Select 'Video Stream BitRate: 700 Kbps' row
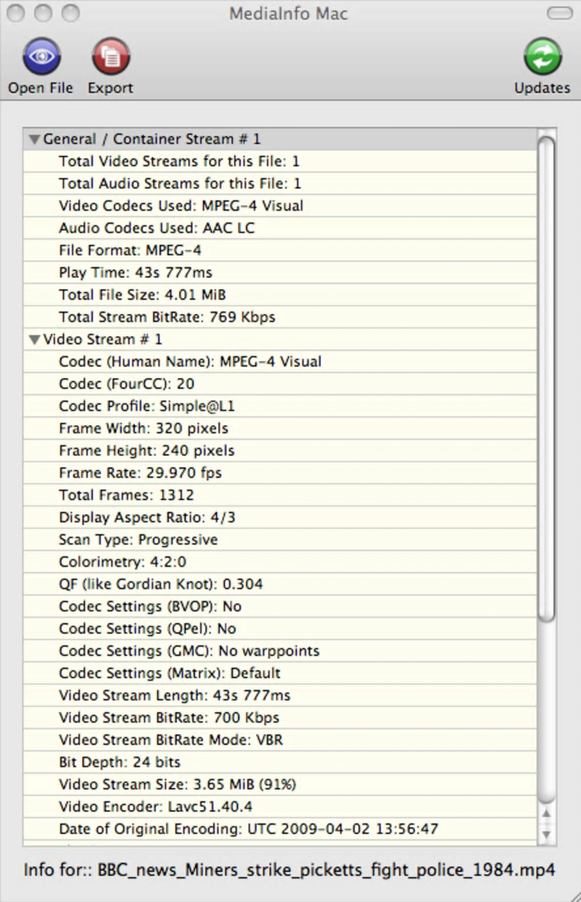 [x=280, y=717]
